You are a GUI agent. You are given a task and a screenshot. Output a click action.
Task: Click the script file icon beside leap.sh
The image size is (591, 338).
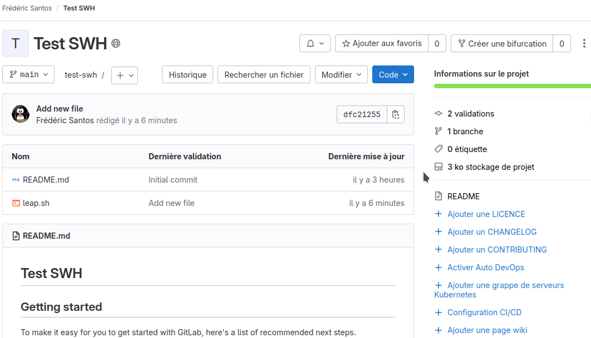pos(16,203)
